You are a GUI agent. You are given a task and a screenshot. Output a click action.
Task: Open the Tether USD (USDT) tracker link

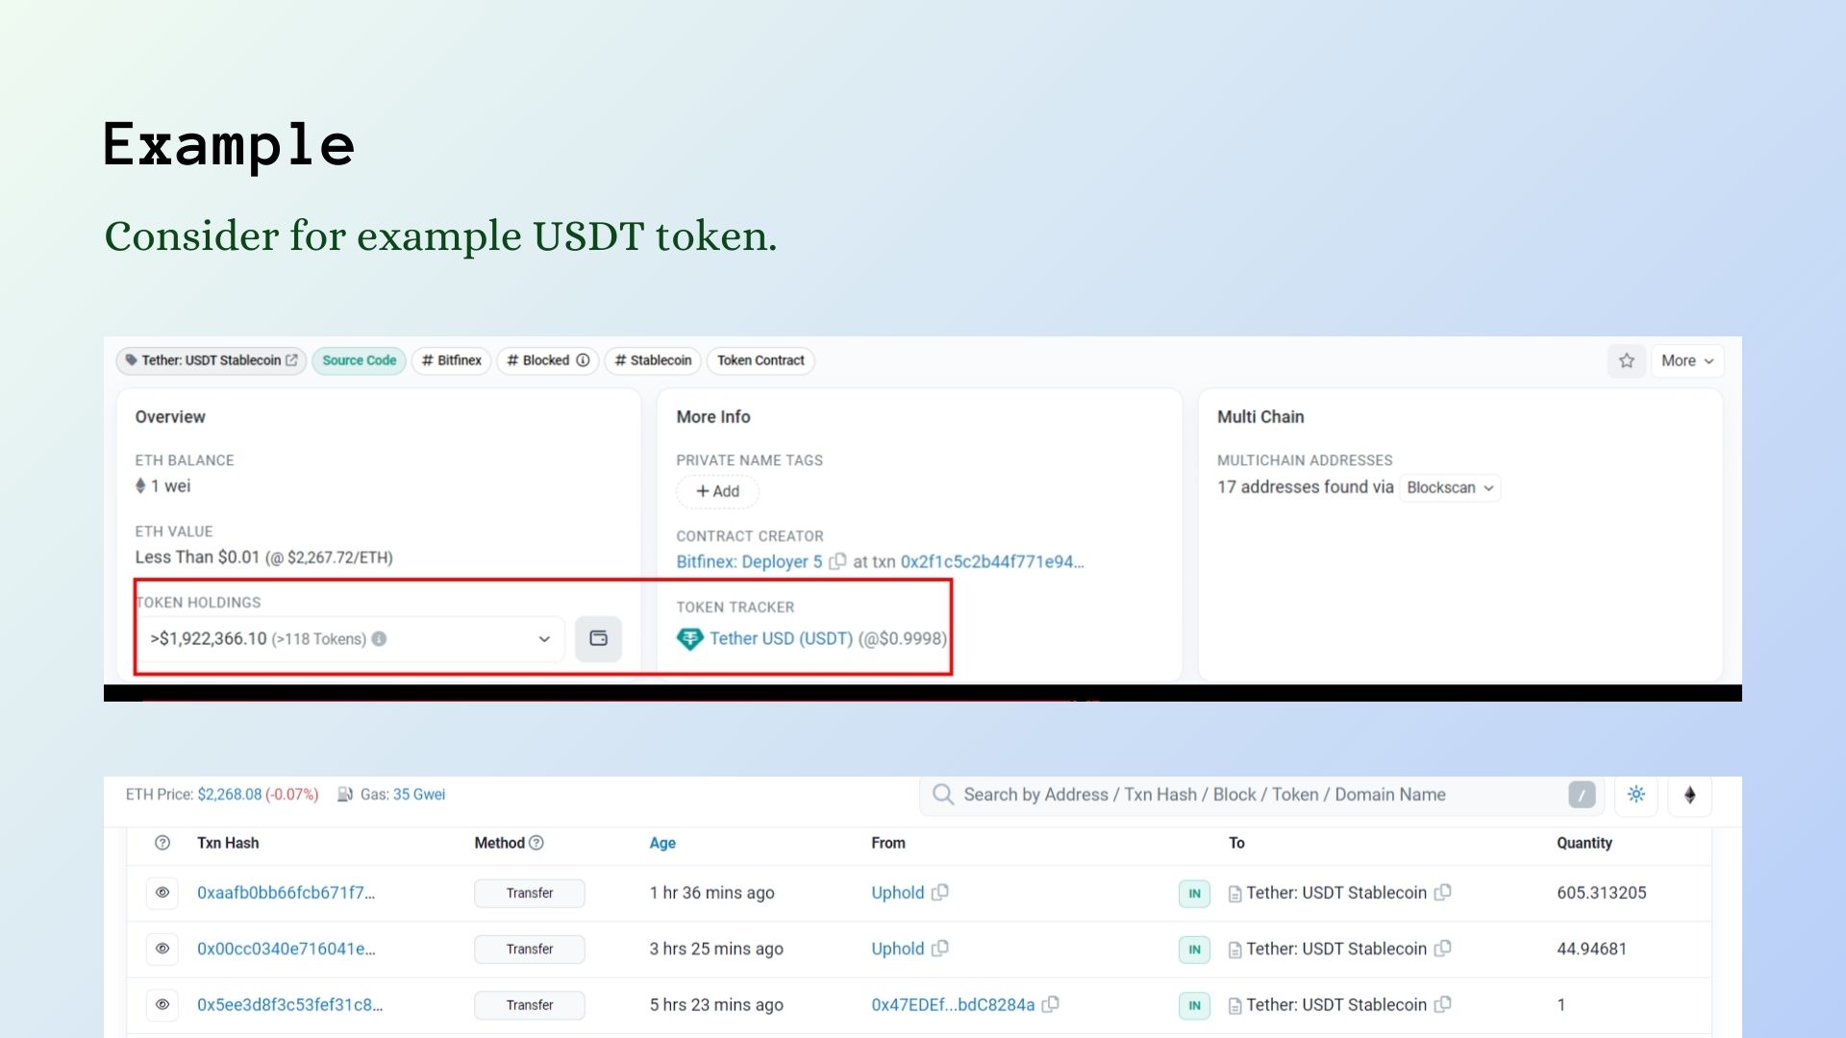[780, 638]
